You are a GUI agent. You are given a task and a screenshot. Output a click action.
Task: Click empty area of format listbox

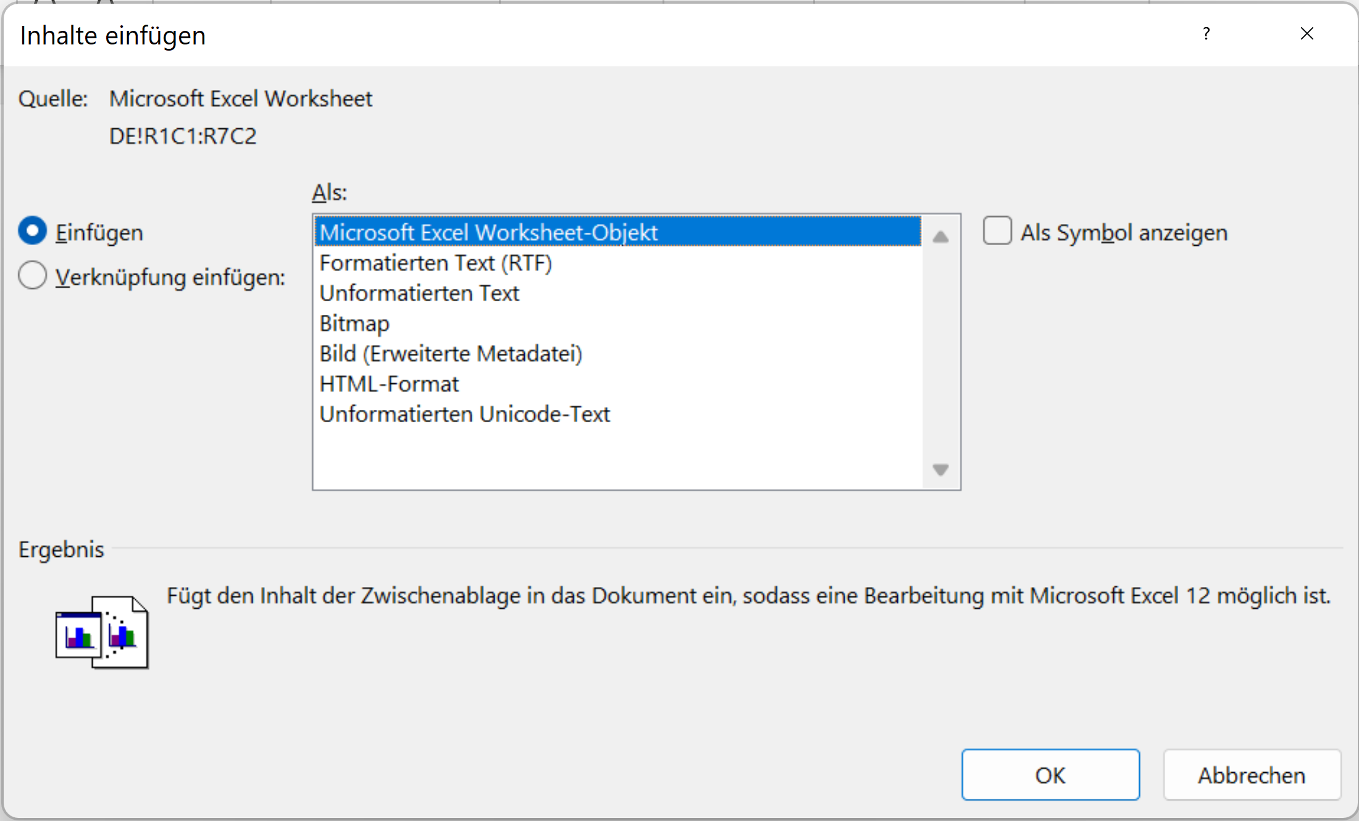pos(617,457)
